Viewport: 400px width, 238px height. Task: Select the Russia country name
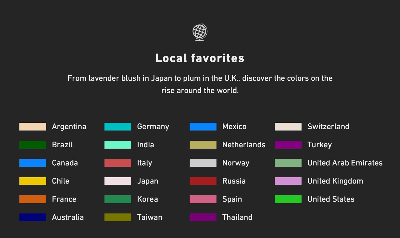pyautogui.click(x=234, y=181)
